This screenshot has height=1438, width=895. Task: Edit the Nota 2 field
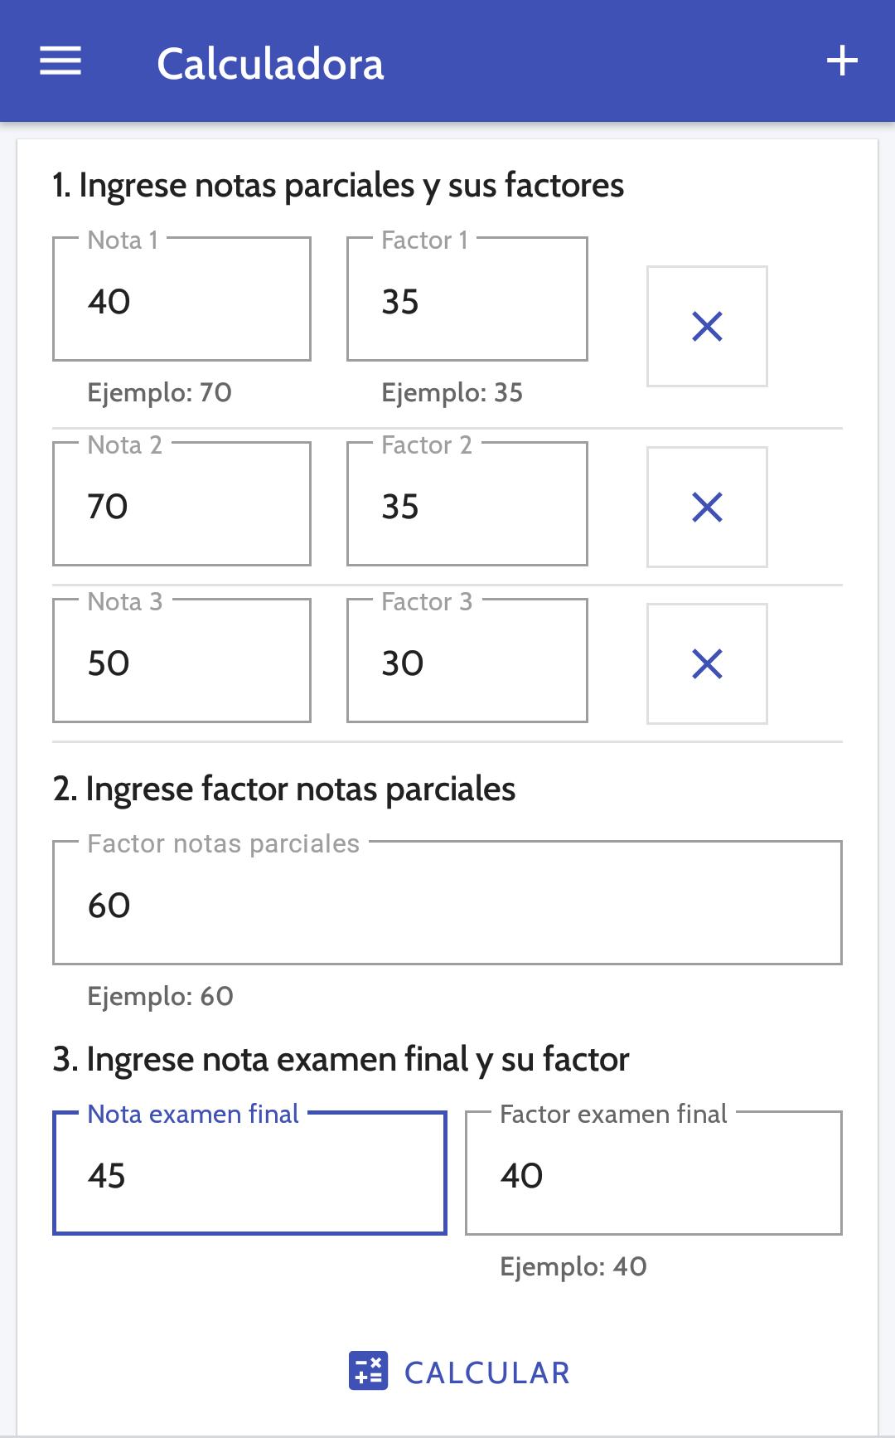point(181,504)
